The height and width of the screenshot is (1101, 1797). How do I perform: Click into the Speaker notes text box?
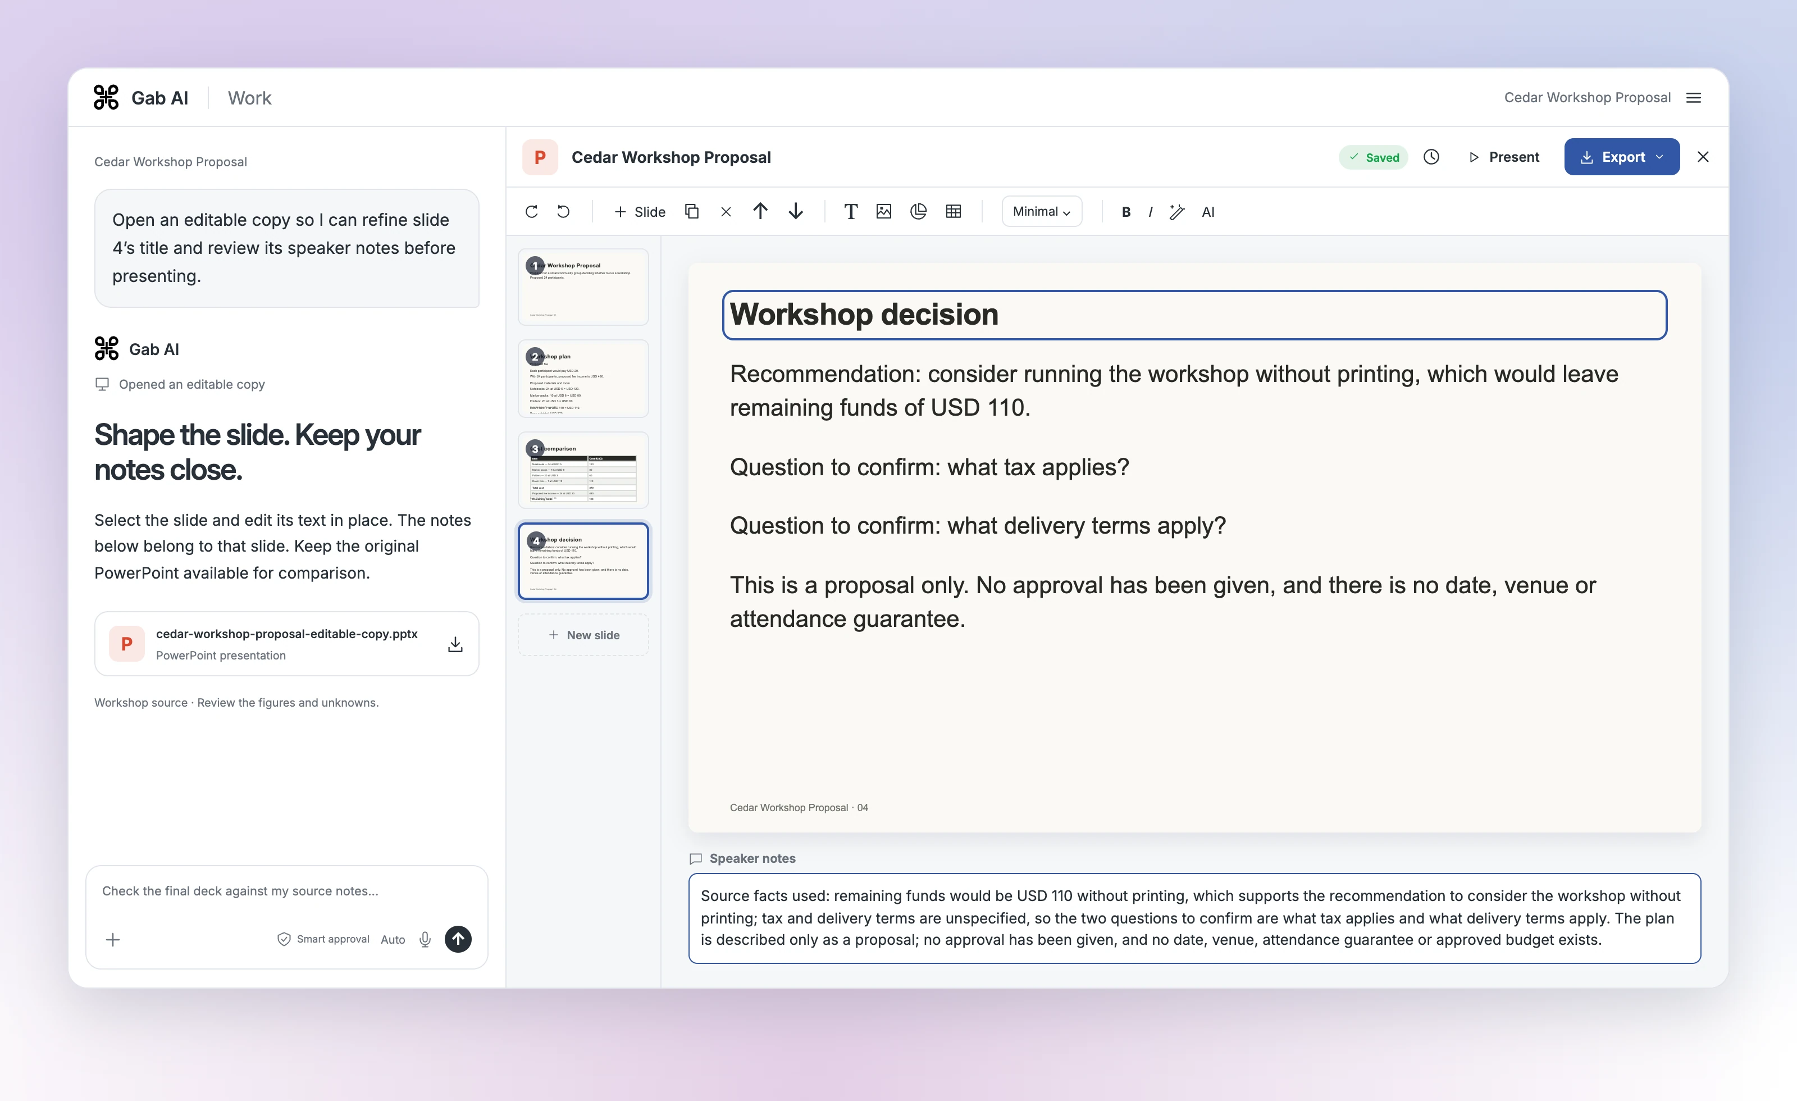[x=1194, y=918]
